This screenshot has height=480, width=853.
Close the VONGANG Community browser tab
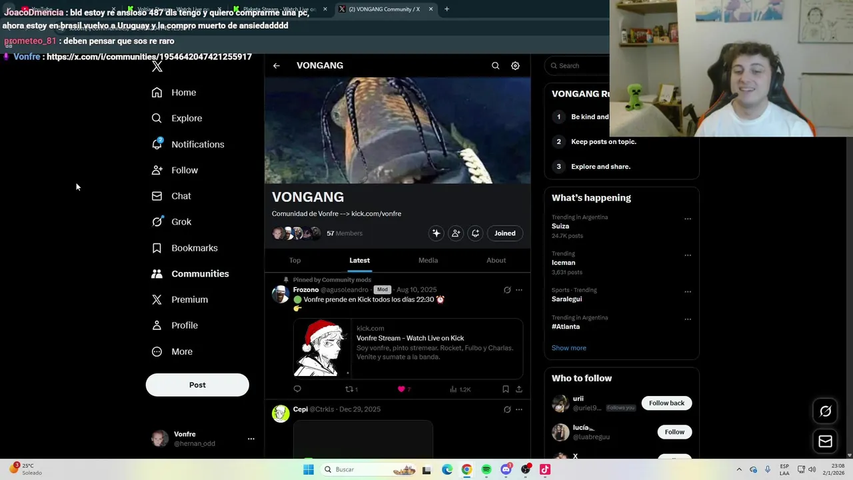click(x=430, y=9)
